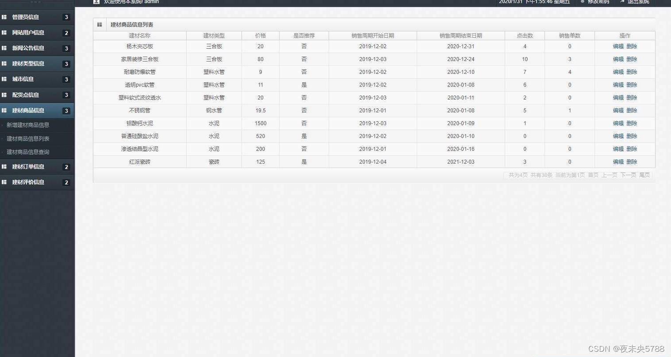Click the grid icon beside 建材评价信息
The width and height of the screenshot is (671, 357).
(4, 182)
